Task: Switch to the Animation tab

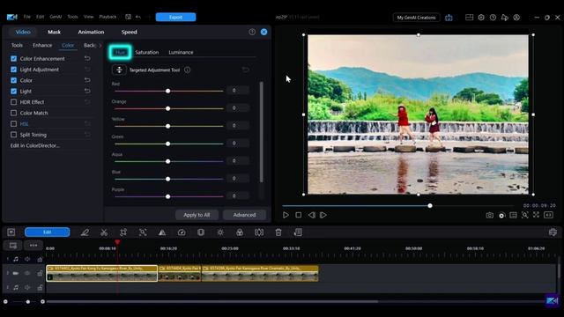Action: point(91,32)
